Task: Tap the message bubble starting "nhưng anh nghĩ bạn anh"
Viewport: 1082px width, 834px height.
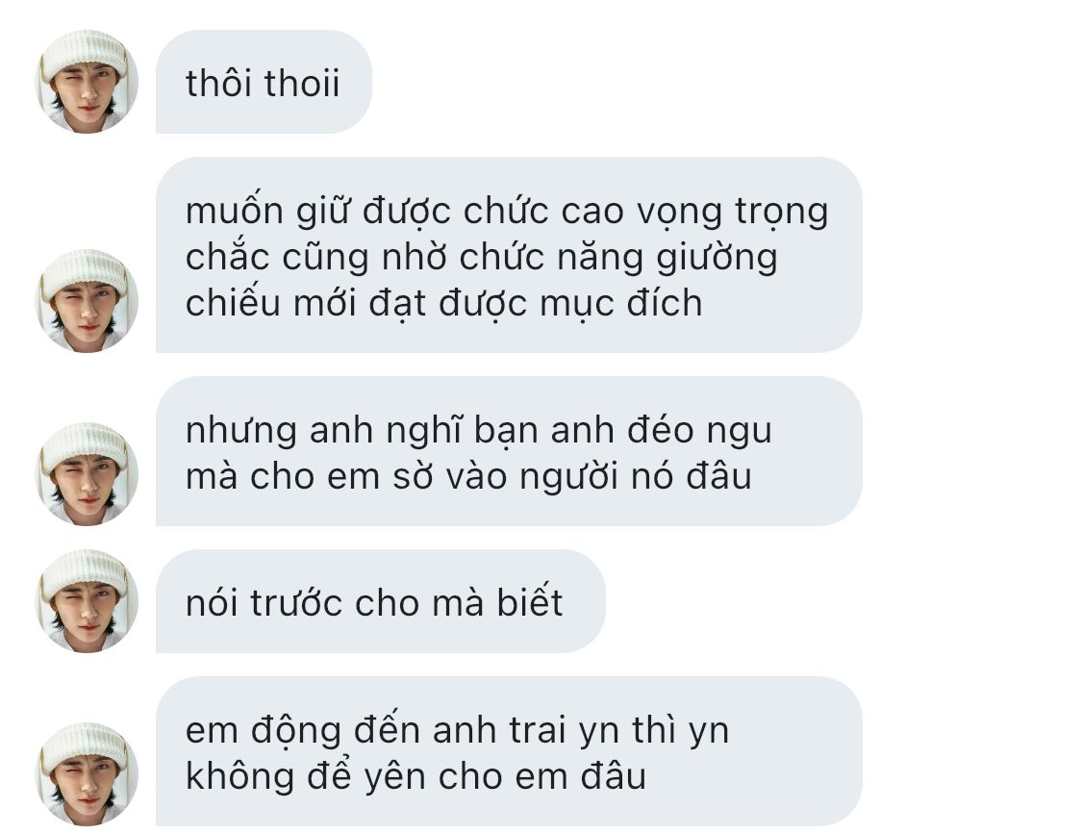Action: click(509, 451)
